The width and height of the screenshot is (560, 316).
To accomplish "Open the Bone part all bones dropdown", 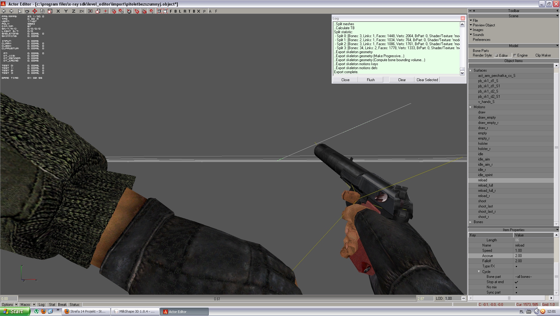I will point(534,277).
